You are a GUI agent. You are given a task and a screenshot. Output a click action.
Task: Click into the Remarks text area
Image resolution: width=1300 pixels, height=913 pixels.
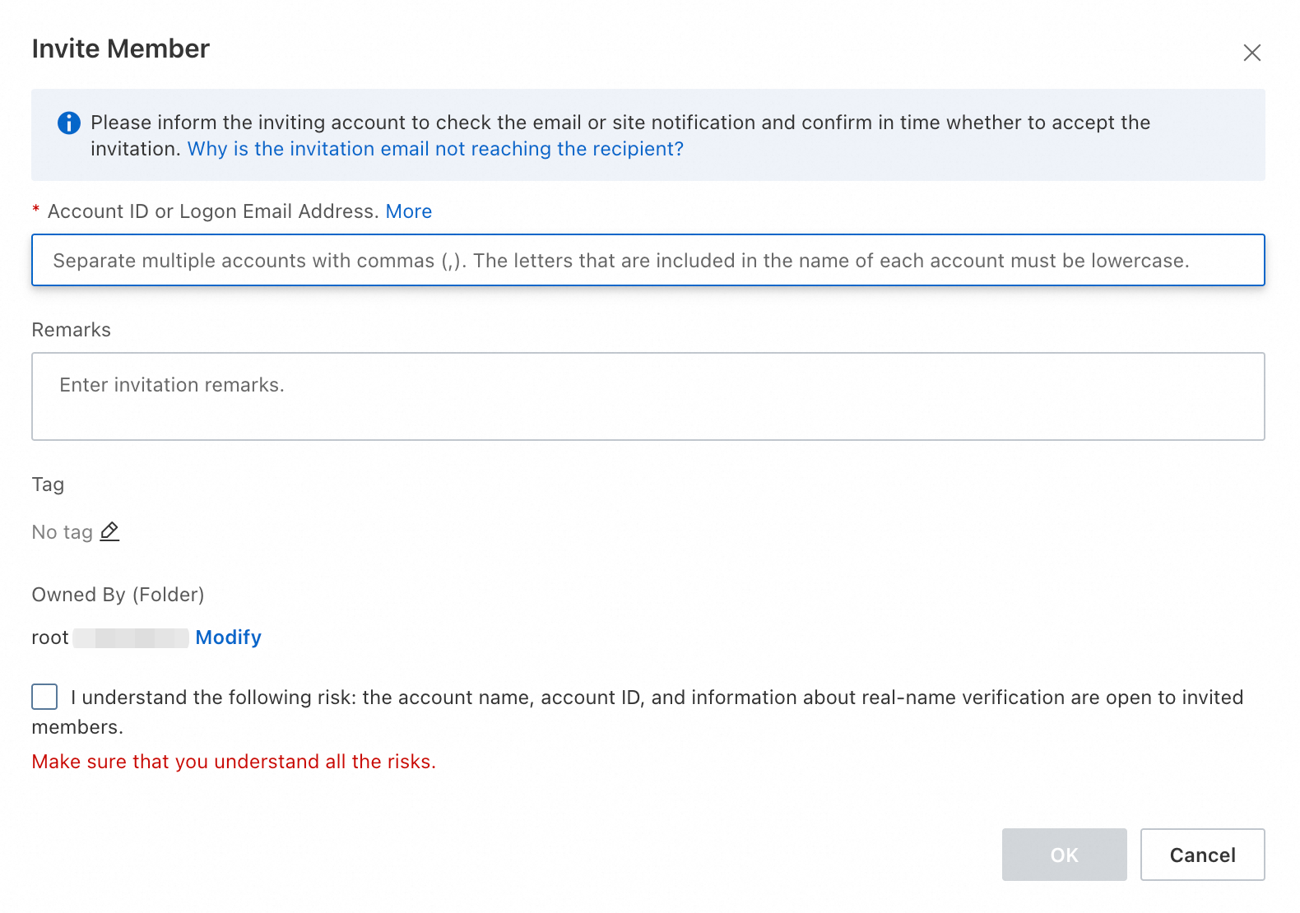tap(648, 396)
